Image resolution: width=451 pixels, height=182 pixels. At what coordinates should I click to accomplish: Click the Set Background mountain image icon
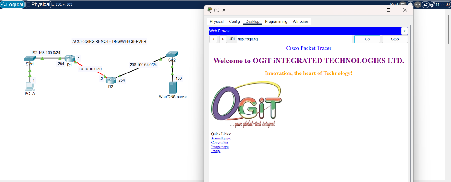tap(425, 4)
